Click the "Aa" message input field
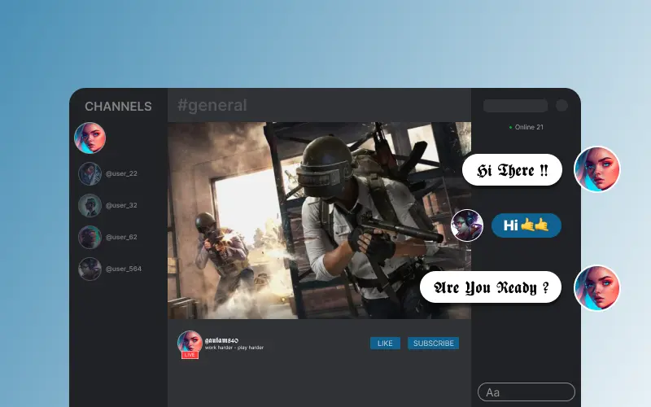651x407 pixels. tap(526, 392)
